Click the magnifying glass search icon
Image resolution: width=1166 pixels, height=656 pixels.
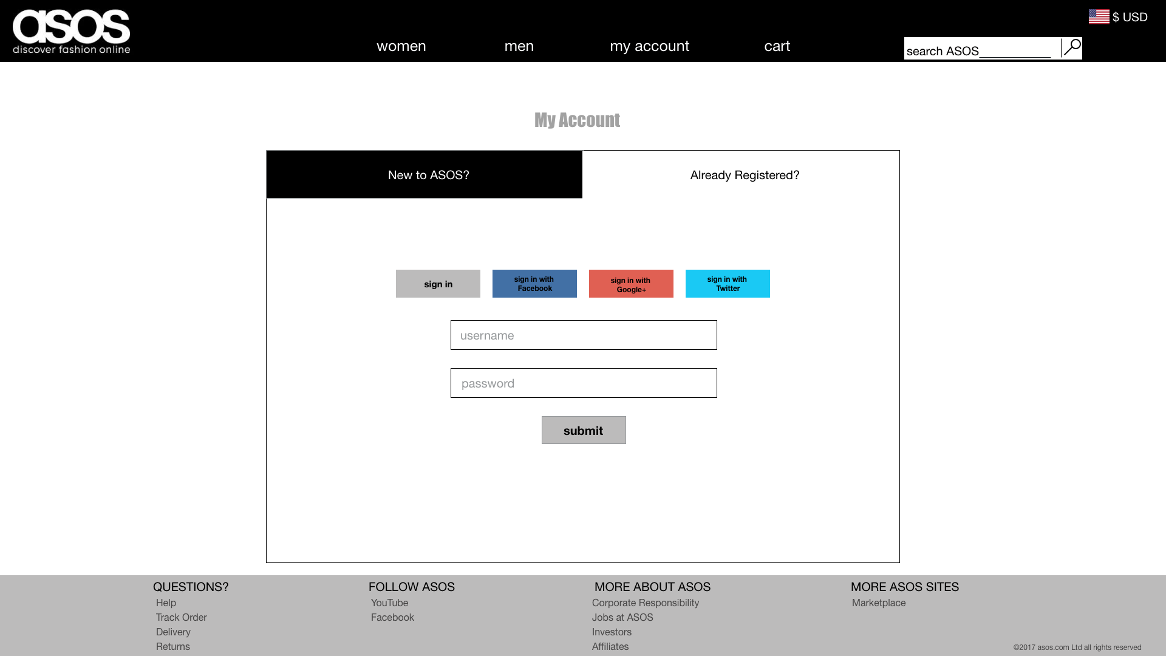pyautogui.click(x=1072, y=47)
